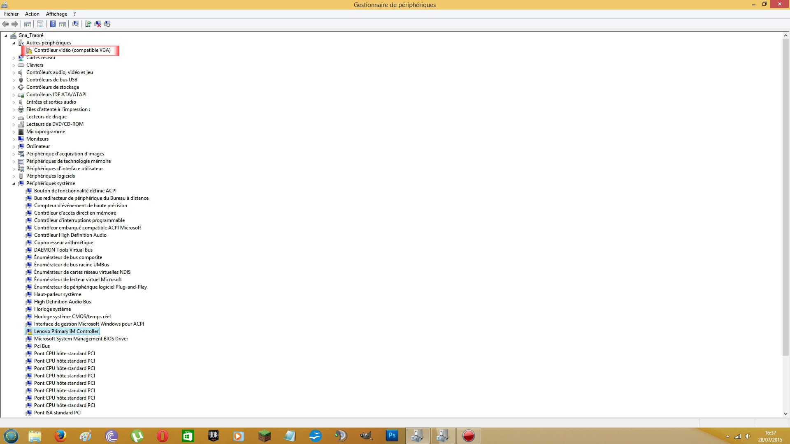Open the Action menu
Screen dimensions: 790x444
tap(32, 14)
